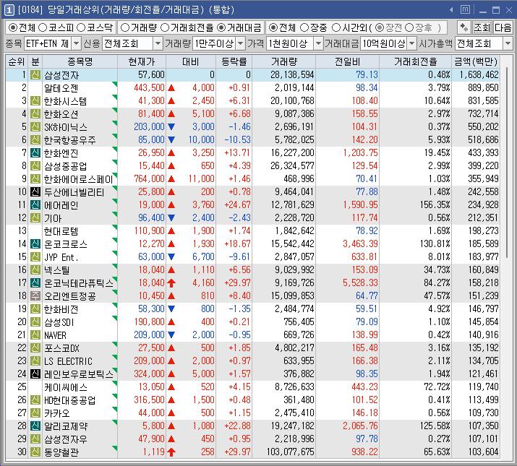The height and width of the screenshot is (466, 517).
Task: Click the down triangle for SK하이닉스
Action: pos(171,127)
